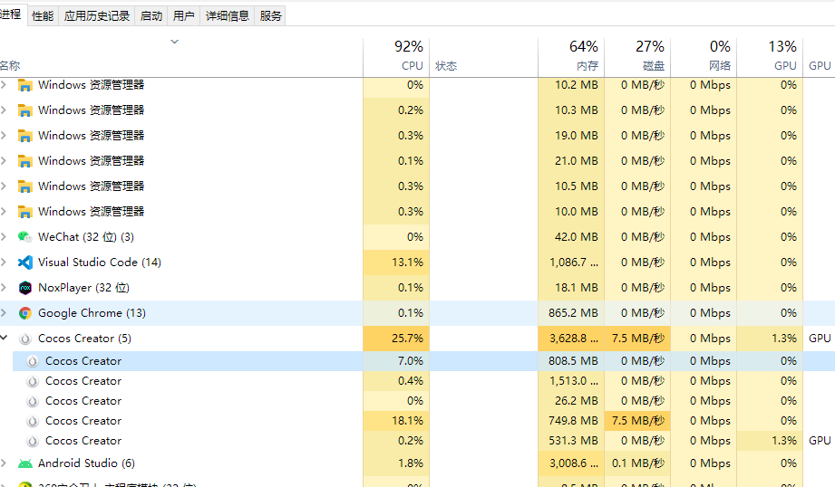Click the Google Chrome icon
The image size is (835, 487).
coord(25,313)
